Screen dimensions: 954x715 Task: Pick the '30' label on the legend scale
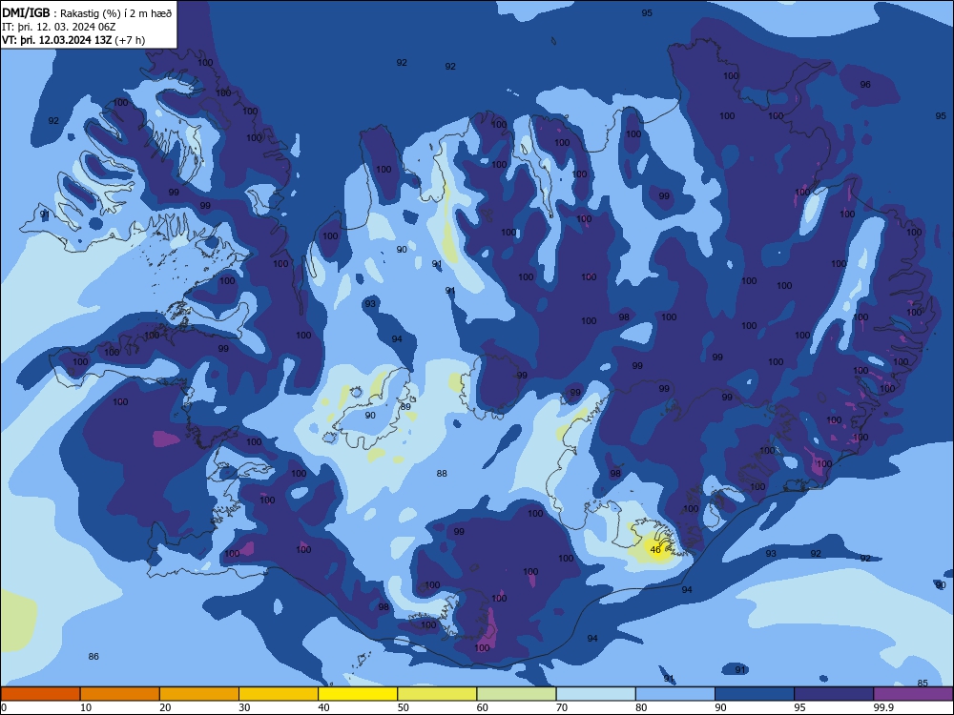click(x=244, y=707)
